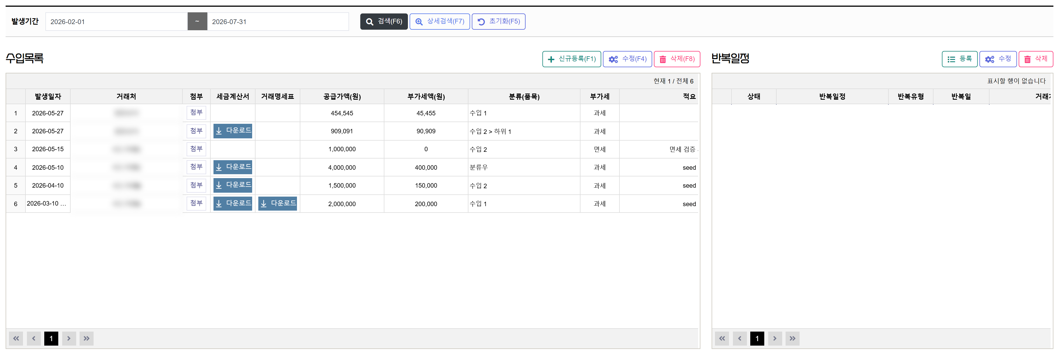The image size is (1059, 354).
Task: Click VAT amount 200,000
Action: (x=426, y=204)
